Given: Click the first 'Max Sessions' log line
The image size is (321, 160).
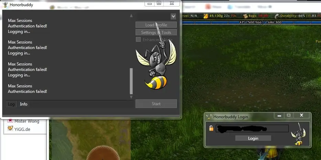Looking at the screenshot, I should click(x=20, y=21).
